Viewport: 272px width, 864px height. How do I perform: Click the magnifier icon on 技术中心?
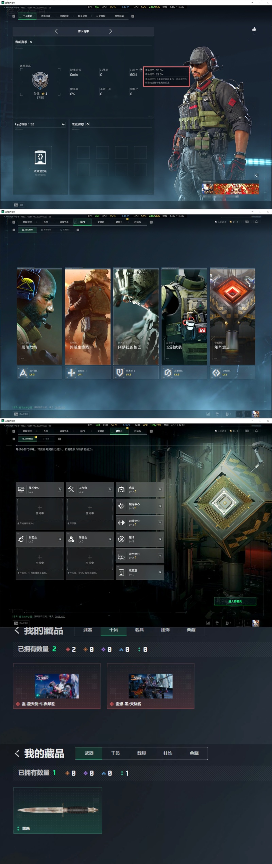click(60, 489)
